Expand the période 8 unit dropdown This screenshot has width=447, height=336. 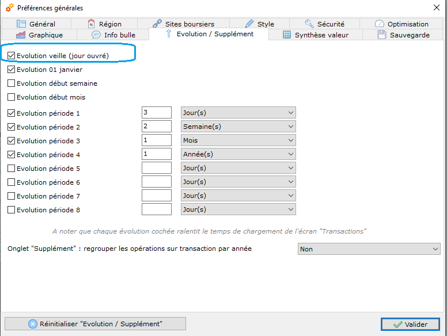point(238,209)
